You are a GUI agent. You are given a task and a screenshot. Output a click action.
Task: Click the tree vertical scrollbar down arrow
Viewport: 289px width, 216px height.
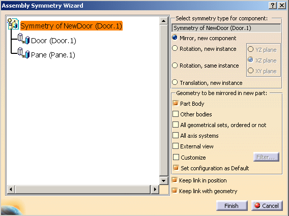[x=163, y=180]
